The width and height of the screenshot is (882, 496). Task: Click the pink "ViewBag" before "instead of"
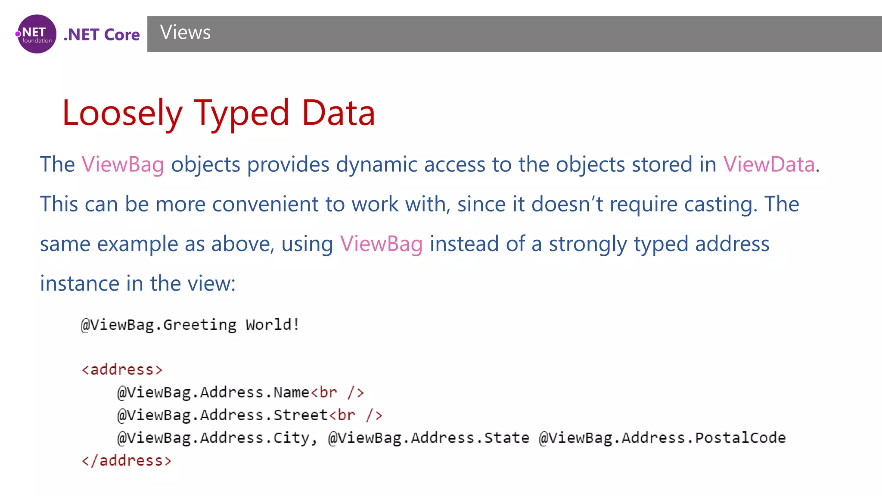click(381, 244)
